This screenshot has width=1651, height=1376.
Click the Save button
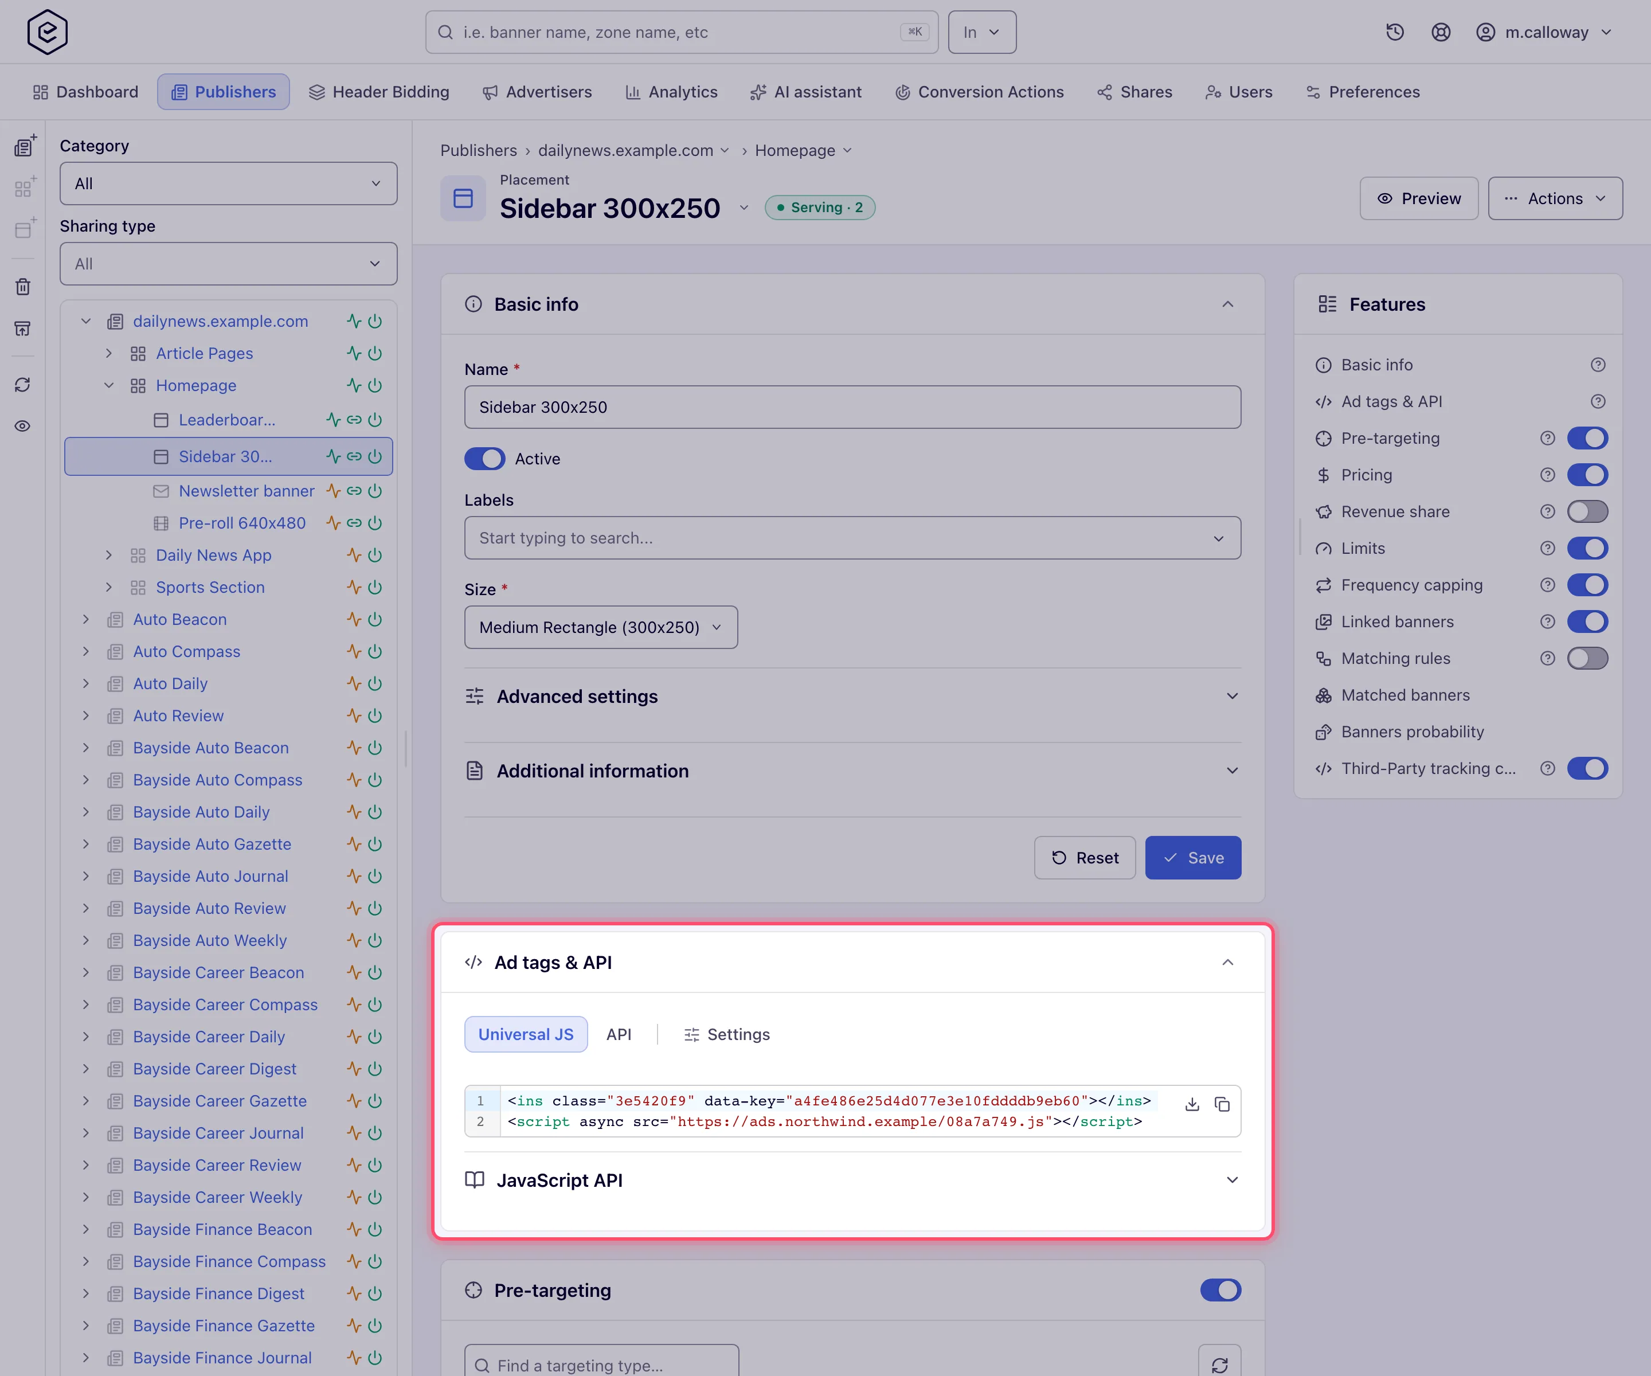(x=1192, y=857)
